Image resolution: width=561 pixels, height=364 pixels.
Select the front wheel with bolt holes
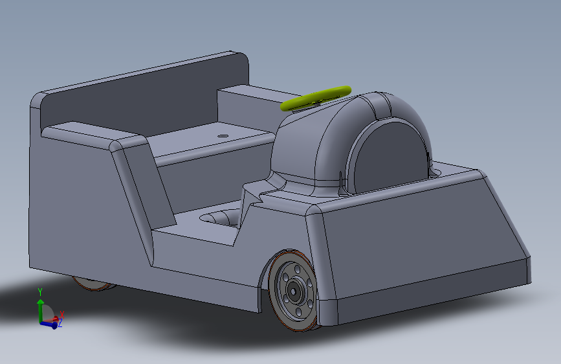click(x=293, y=290)
